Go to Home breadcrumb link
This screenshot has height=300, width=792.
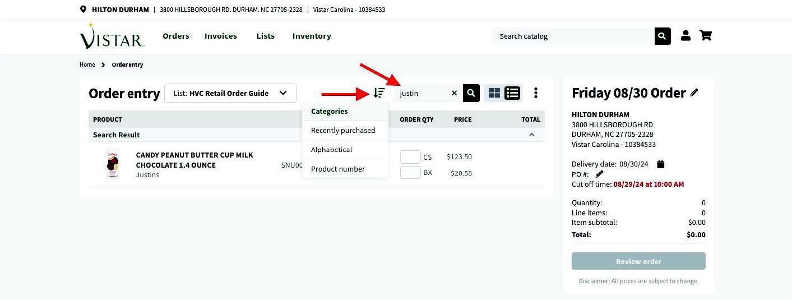tap(87, 64)
